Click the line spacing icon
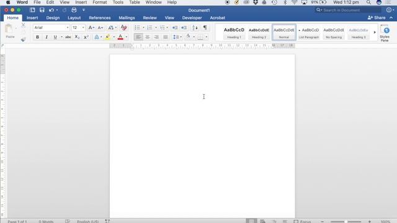 pyautogui.click(x=176, y=37)
